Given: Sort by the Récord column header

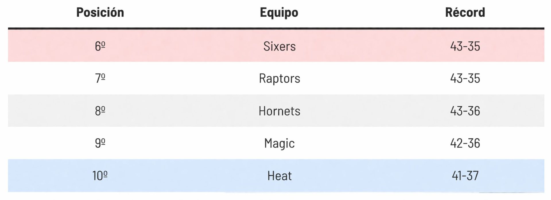Looking at the screenshot, I should (x=465, y=12).
